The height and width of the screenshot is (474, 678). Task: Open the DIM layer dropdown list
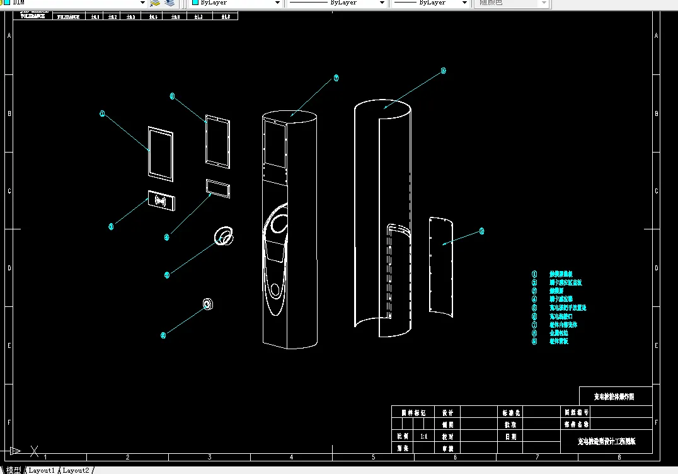(x=142, y=3)
